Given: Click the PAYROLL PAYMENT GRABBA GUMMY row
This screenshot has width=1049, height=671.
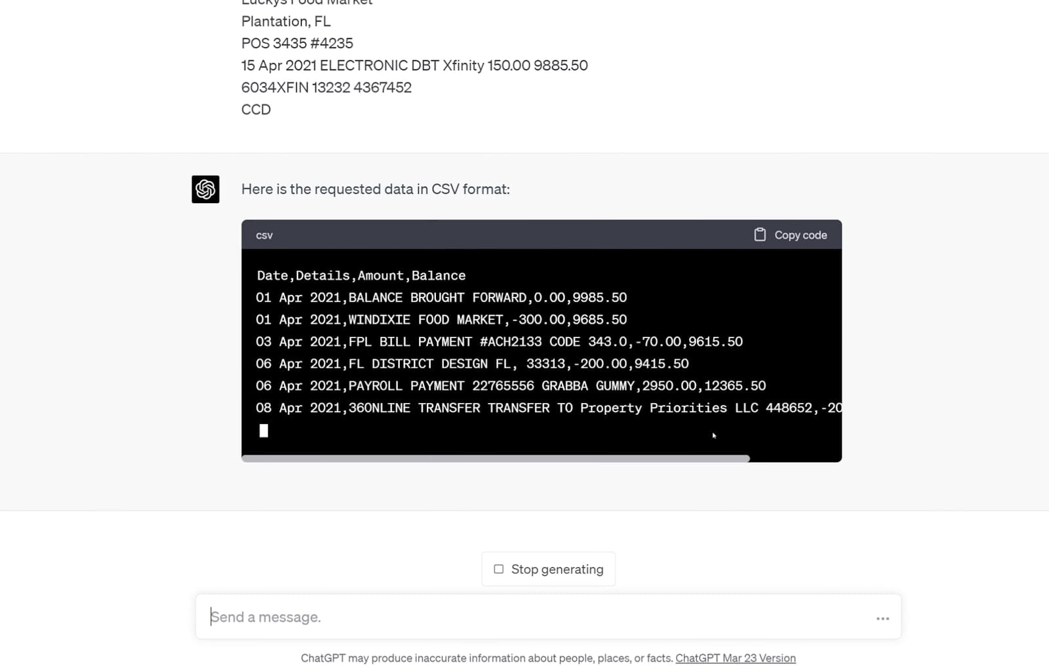Looking at the screenshot, I should pyautogui.click(x=511, y=386).
